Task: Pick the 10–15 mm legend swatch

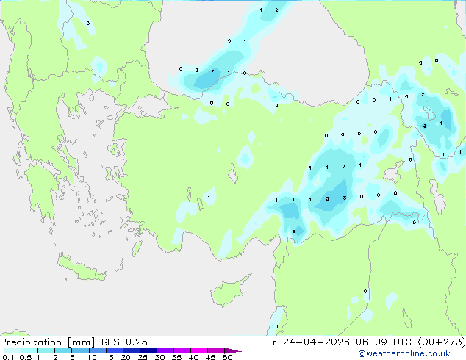Action: (x=97, y=350)
